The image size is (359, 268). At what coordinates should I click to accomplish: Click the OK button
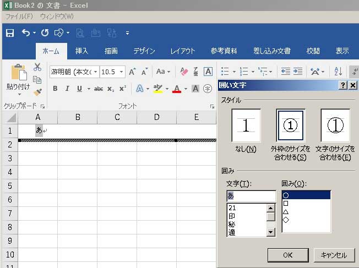(287, 255)
